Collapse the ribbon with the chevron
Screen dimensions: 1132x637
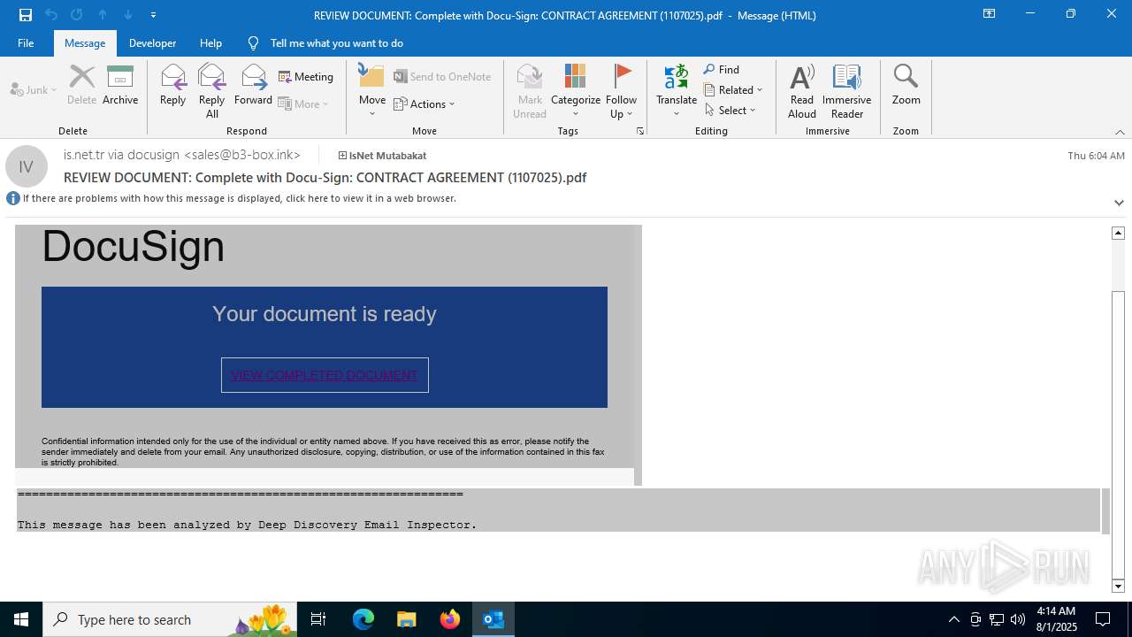pyautogui.click(x=1120, y=132)
